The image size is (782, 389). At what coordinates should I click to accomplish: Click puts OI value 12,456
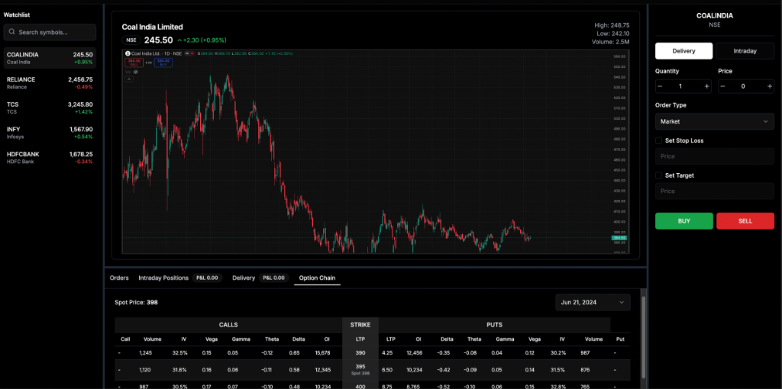tap(415, 352)
